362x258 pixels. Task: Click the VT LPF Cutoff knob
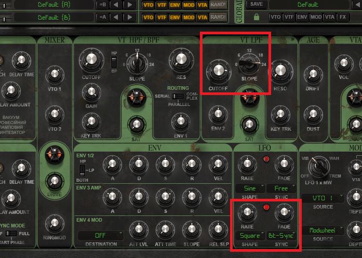point(219,71)
